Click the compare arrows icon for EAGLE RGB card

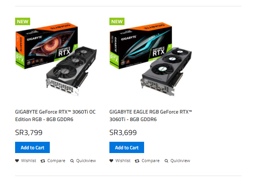pyautogui.click(x=137, y=161)
